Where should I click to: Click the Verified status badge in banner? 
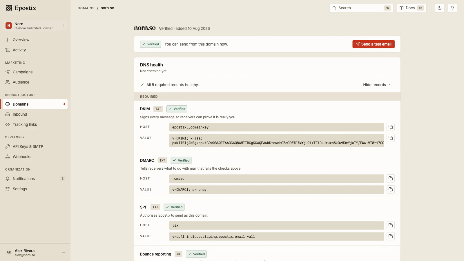151,44
